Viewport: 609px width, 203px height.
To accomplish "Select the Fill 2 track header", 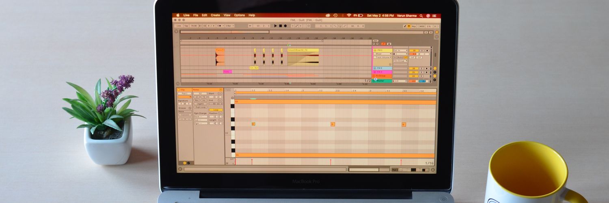I will click(382, 68).
